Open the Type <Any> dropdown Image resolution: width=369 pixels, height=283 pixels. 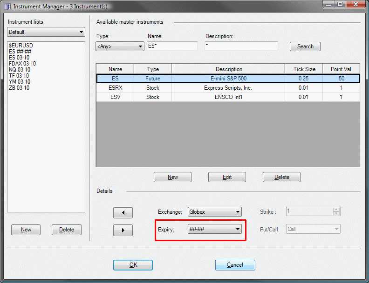120,46
